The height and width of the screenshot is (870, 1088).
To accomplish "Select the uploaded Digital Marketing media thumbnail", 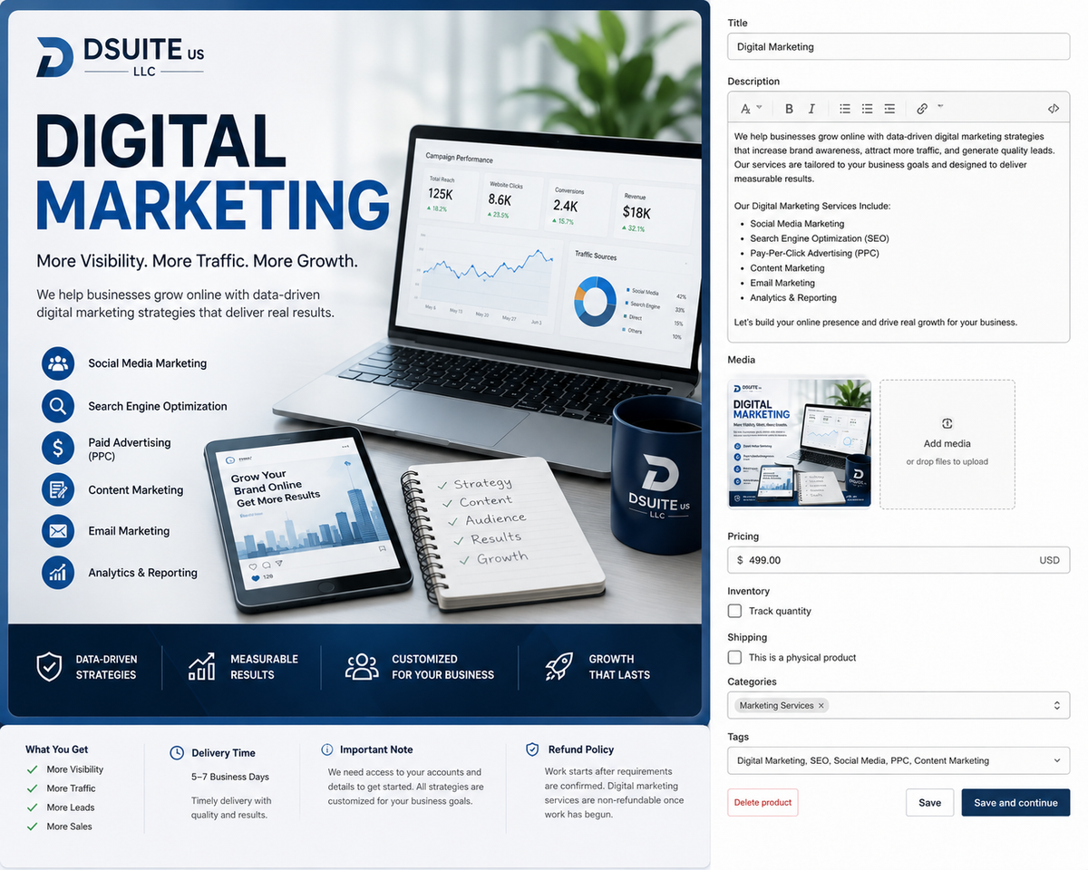I will coord(800,443).
